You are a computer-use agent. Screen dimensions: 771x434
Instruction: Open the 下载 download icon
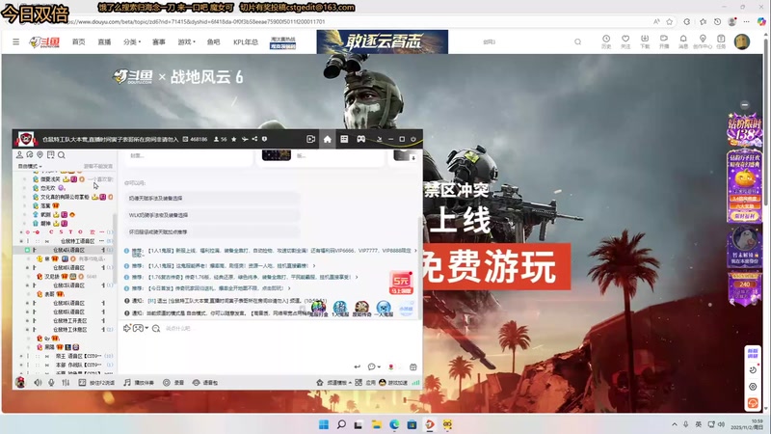[x=645, y=41]
